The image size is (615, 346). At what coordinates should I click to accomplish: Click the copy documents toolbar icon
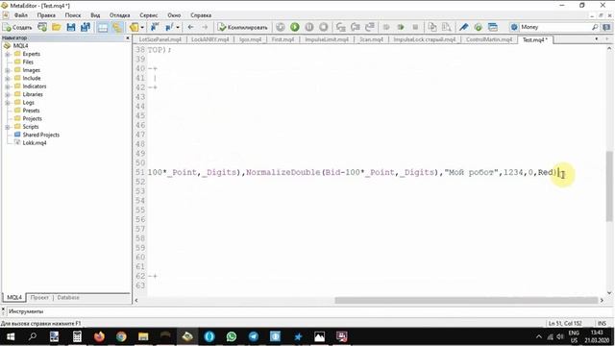point(432,27)
